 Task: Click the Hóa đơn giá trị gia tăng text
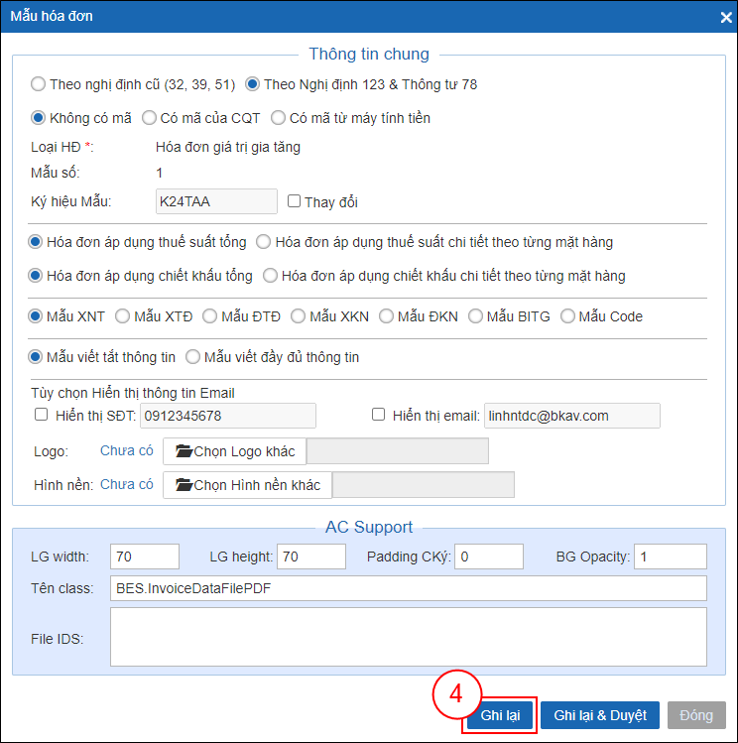tap(228, 148)
